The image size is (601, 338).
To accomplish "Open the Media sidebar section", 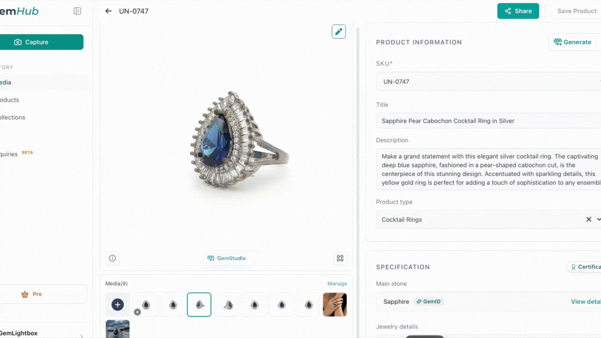I will pos(7,82).
